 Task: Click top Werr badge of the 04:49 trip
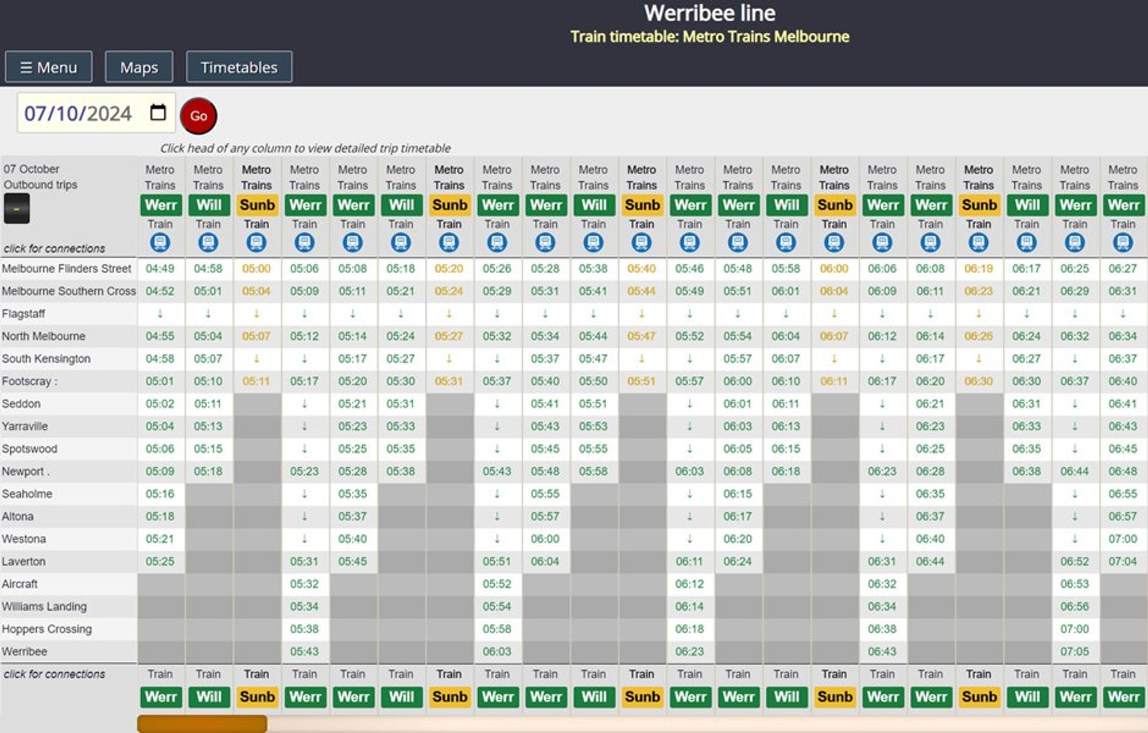pos(161,205)
